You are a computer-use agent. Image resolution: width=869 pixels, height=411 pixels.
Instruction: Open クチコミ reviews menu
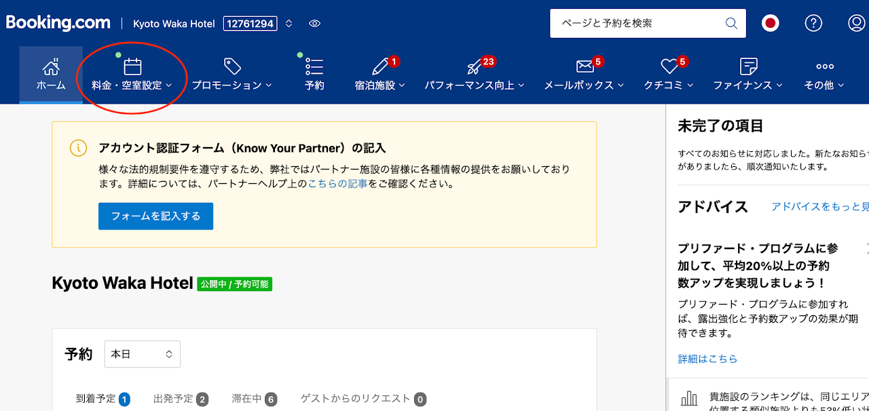click(669, 75)
